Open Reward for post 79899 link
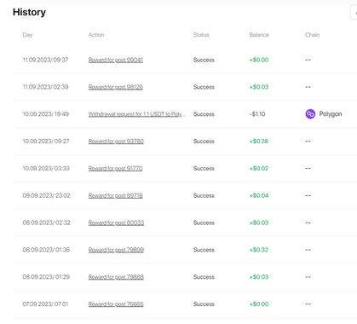This screenshot has width=357, height=324. [x=116, y=250]
